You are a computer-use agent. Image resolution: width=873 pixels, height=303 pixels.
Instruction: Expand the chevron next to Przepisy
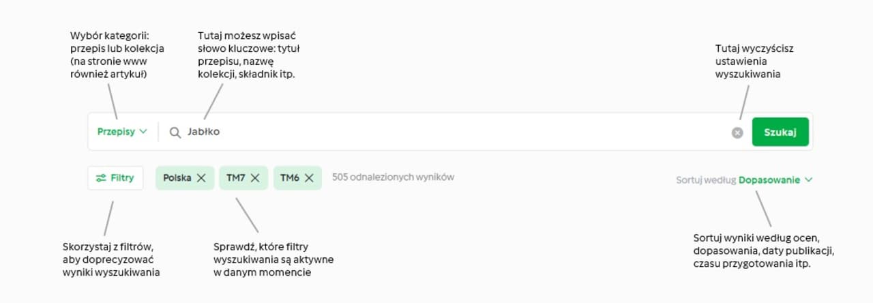[x=143, y=132]
